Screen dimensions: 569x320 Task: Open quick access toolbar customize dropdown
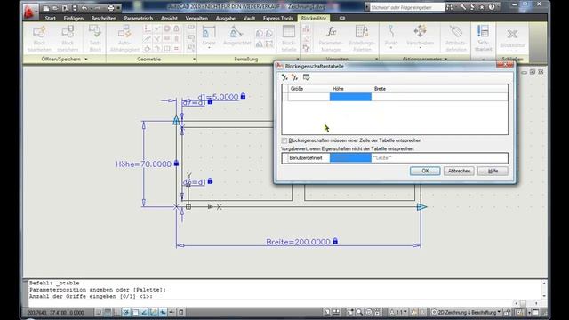(x=118, y=8)
